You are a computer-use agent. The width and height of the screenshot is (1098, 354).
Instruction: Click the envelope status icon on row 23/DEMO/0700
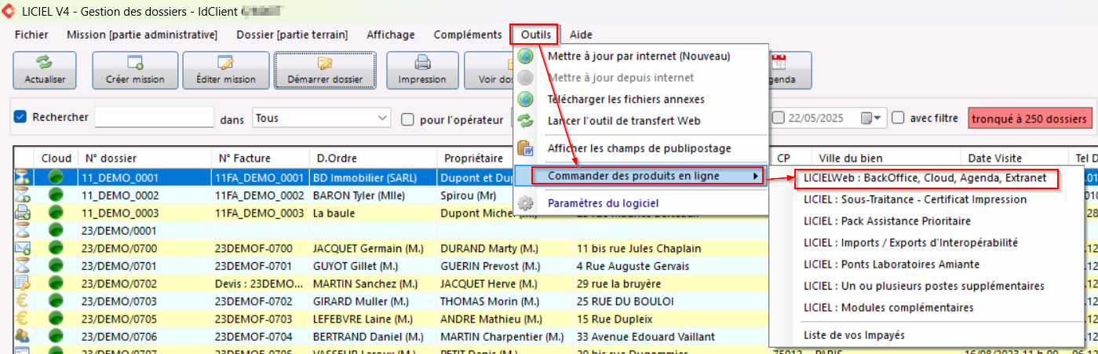point(23,248)
